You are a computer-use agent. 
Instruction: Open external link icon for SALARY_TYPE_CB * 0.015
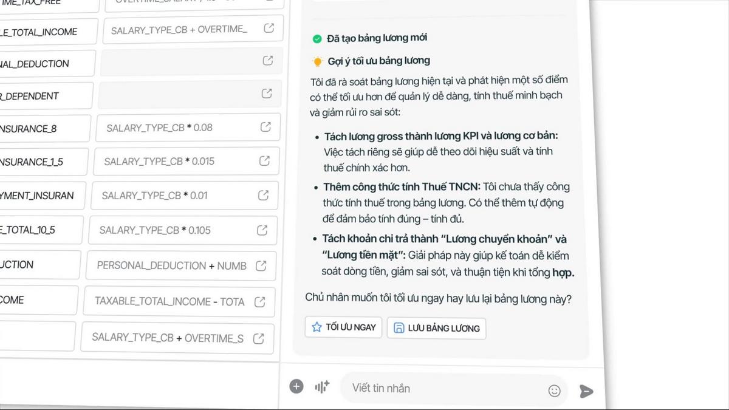(264, 161)
